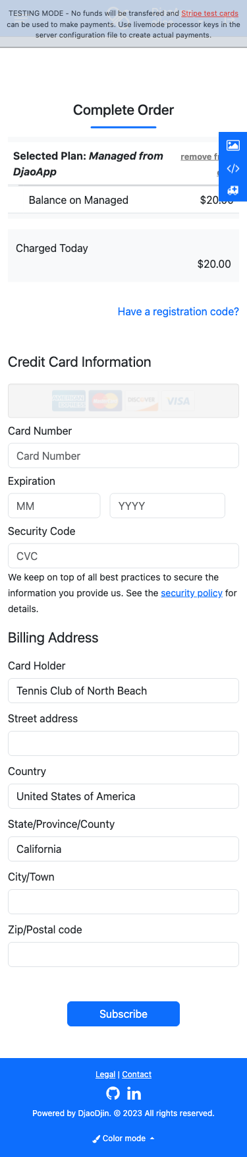
Task: Expand the Color mode dropdown
Action: click(x=123, y=1138)
